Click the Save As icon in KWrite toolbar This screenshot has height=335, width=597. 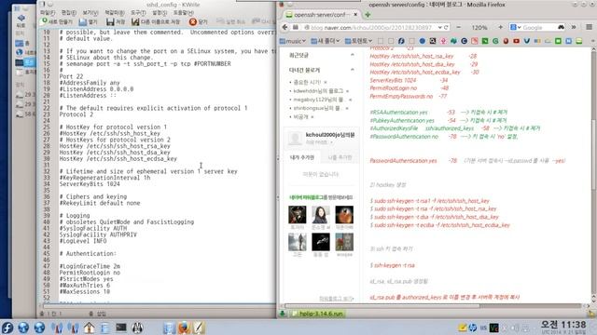click(135, 21)
